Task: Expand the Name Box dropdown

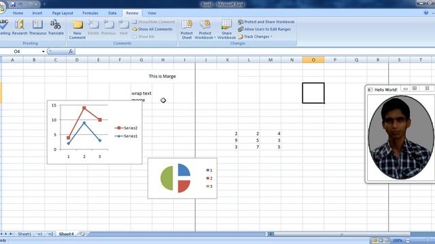Action: [43, 52]
